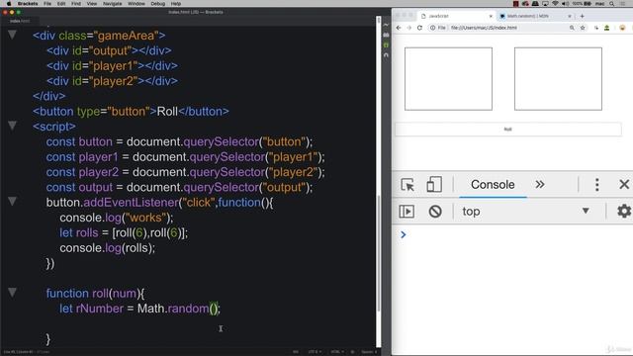Clear the console with the ban icon
Image resolution: width=633 pixels, height=356 pixels.
pyautogui.click(x=435, y=211)
